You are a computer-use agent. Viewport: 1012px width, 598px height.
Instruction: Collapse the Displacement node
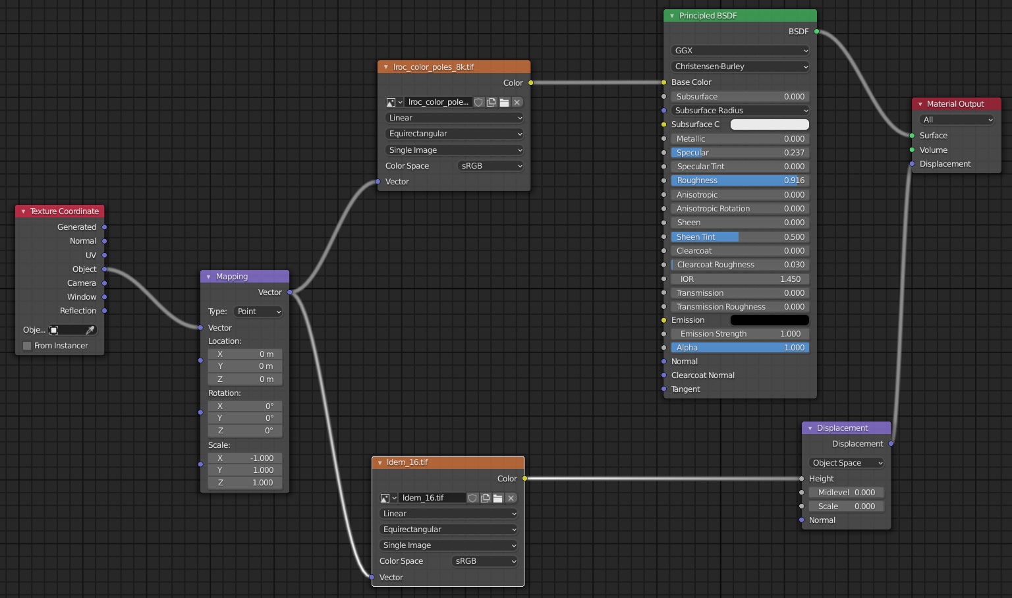[x=810, y=428]
